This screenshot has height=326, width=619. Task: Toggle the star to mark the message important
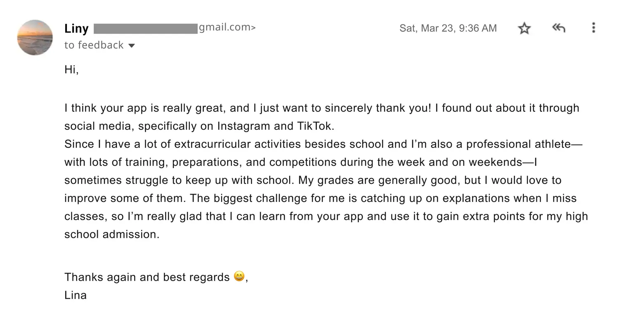click(x=524, y=28)
